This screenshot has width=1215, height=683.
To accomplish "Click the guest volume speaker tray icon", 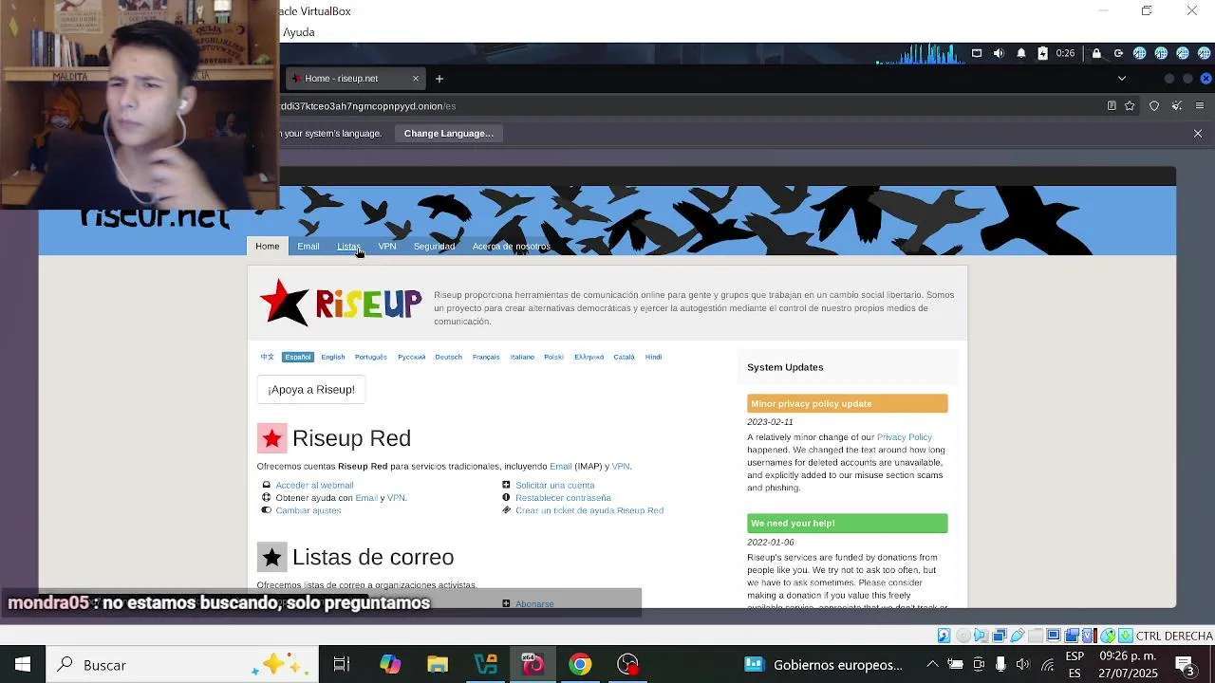I will click(x=999, y=53).
